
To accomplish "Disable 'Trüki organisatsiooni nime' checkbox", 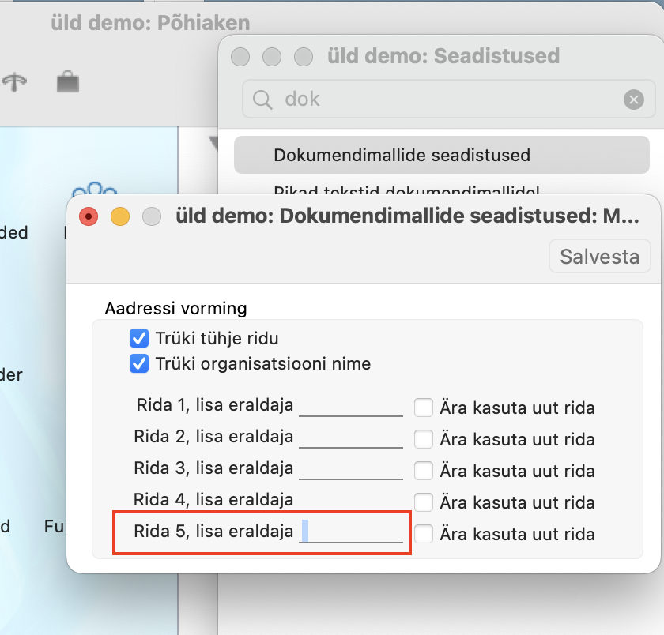I will pos(139,364).
